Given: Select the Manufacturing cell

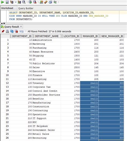Looking at the screenshot, I should 46,102.
